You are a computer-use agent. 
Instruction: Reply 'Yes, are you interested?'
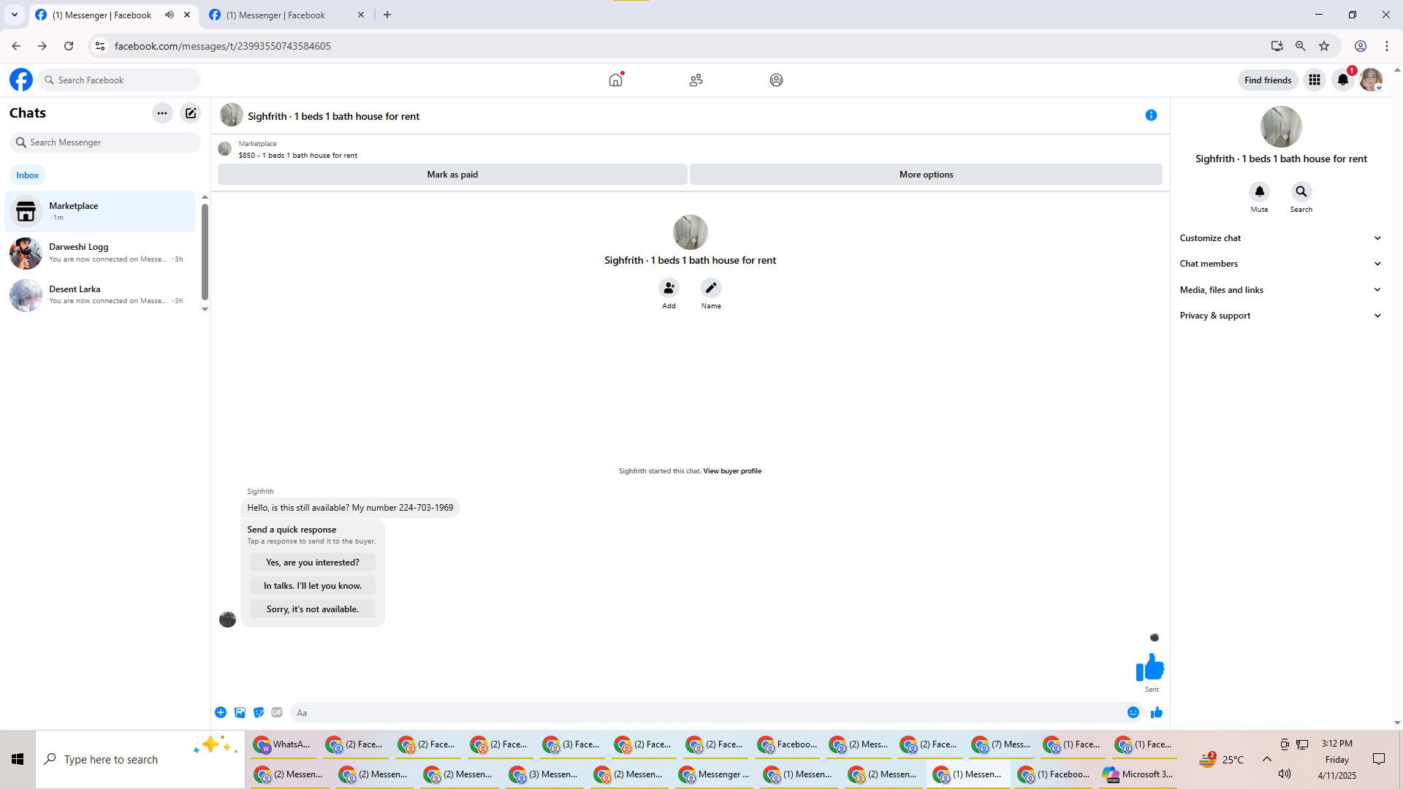click(313, 563)
